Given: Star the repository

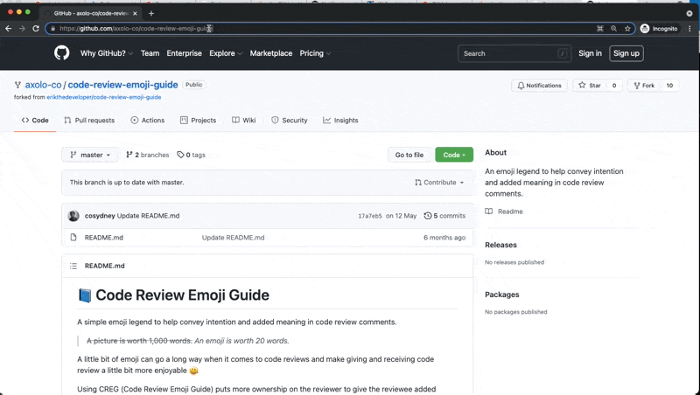Looking at the screenshot, I should coord(590,86).
